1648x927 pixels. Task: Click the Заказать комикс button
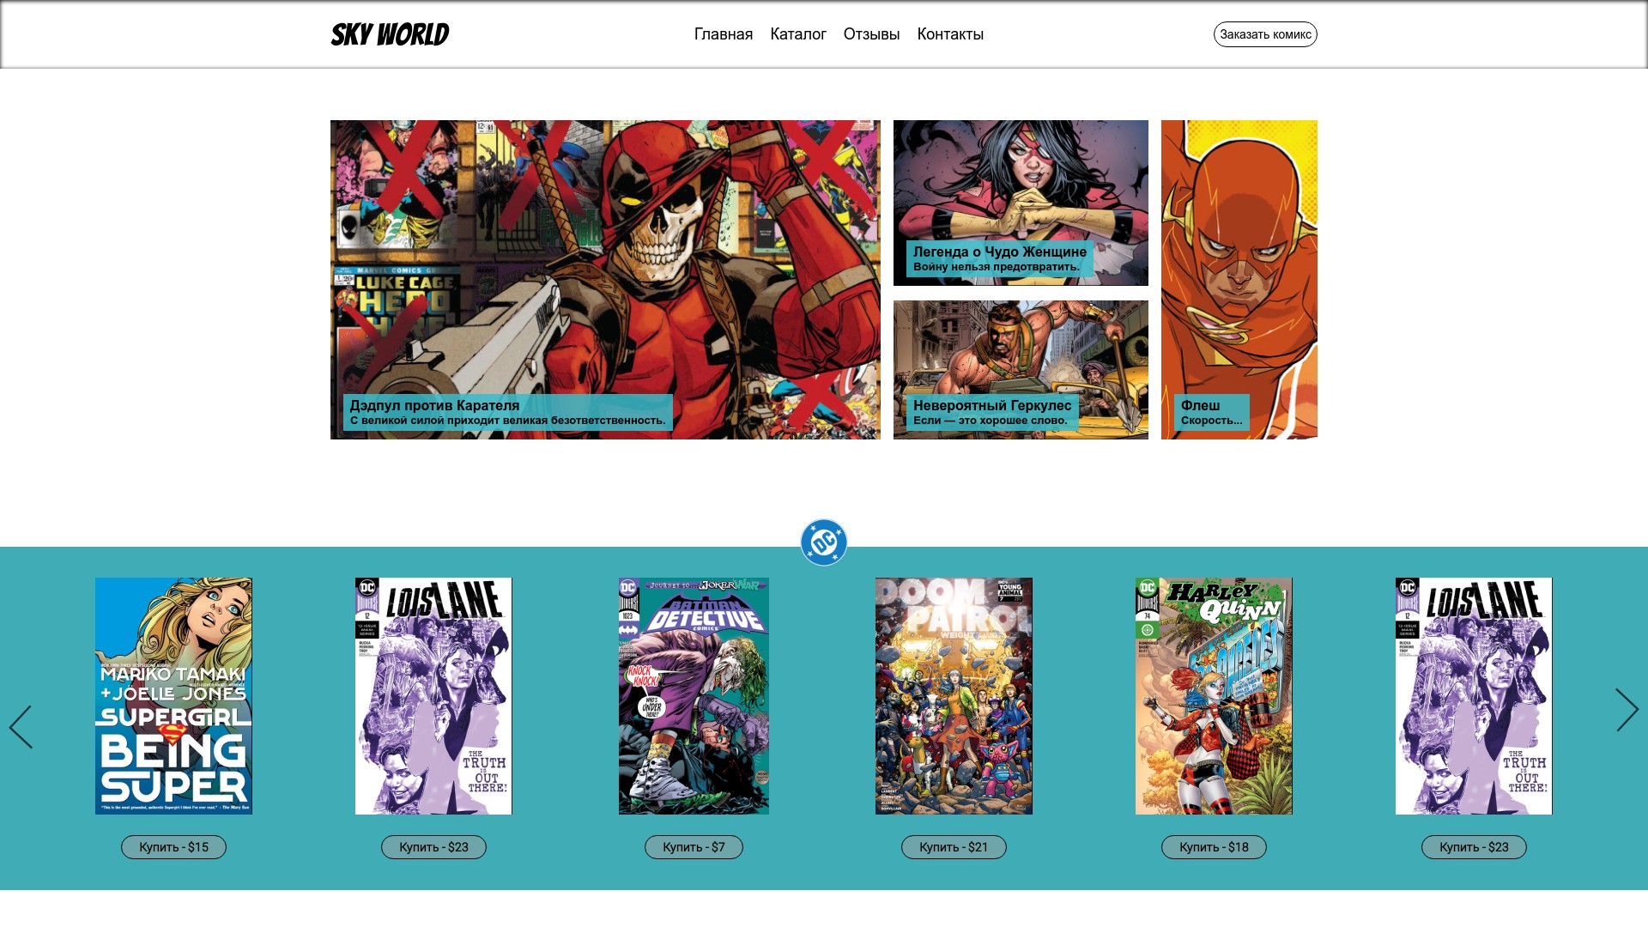(1265, 34)
